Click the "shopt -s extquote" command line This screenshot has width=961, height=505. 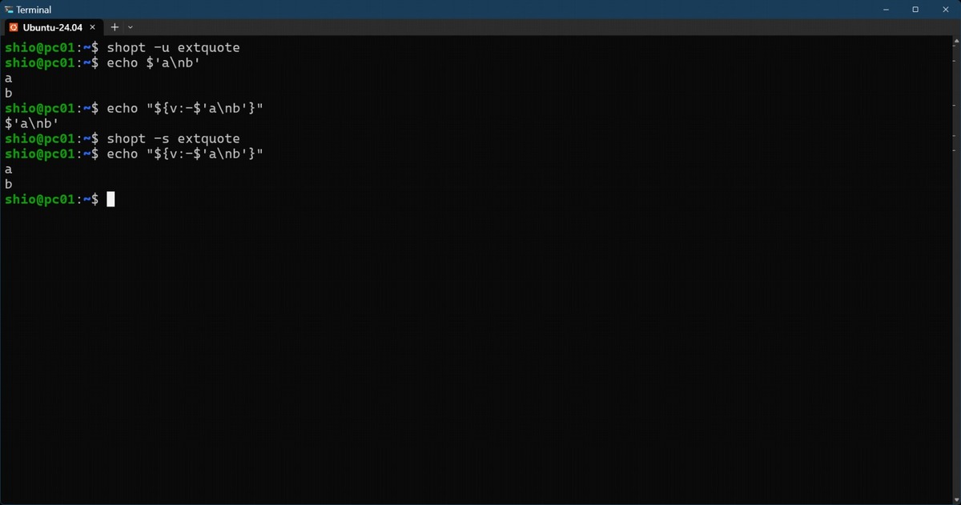pyautogui.click(x=173, y=138)
